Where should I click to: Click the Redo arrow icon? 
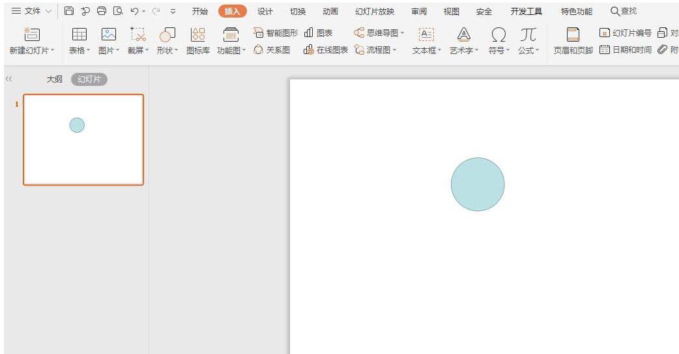[x=156, y=11]
